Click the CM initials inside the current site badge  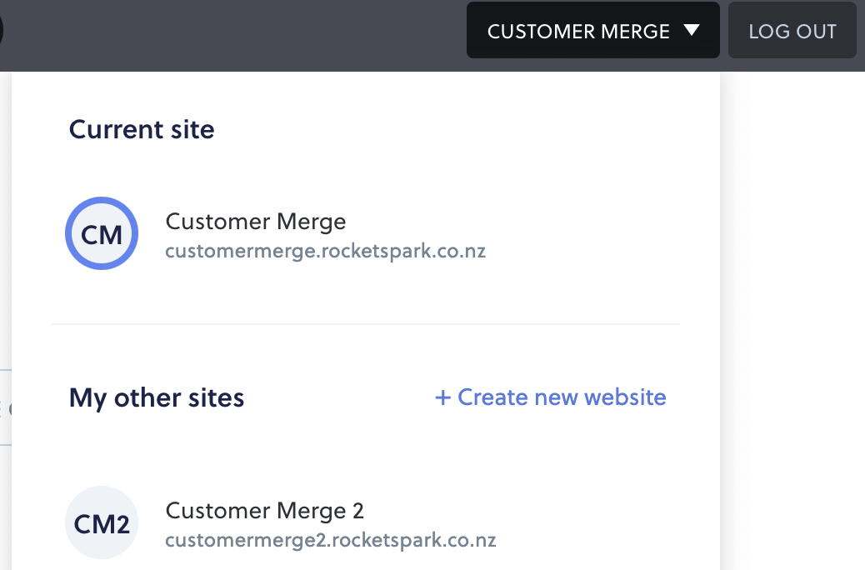(x=102, y=235)
